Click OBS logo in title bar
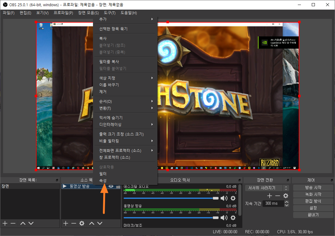 (5, 5)
